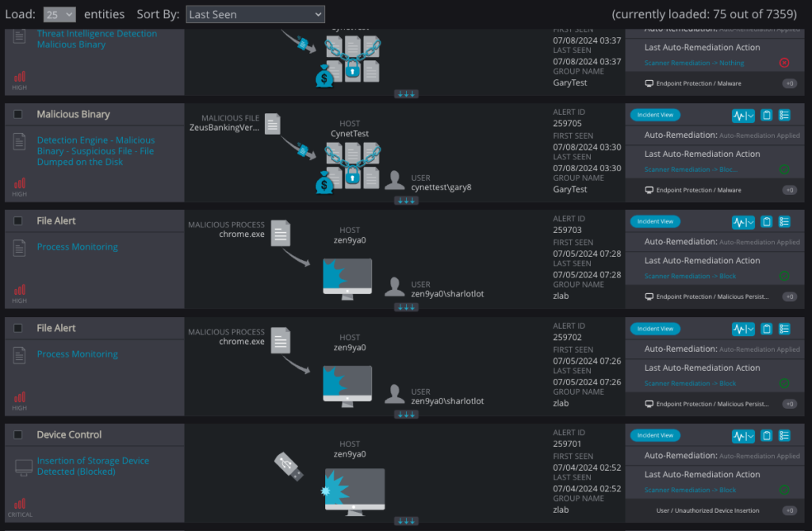Click CynetTest ransomware host icon in alert 259705
The height and width of the screenshot is (531, 812).
[x=348, y=166]
